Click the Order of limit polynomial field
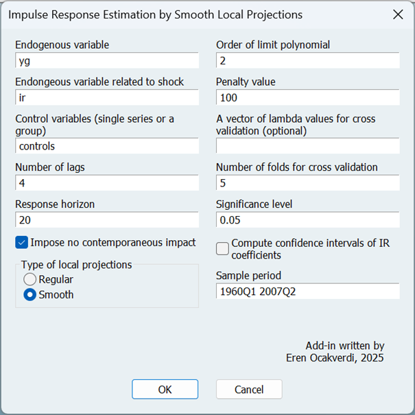 (307, 60)
